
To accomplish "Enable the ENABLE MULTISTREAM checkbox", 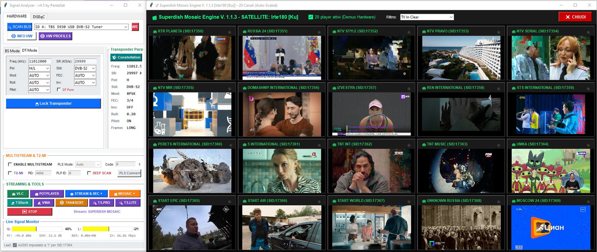I will (10, 164).
